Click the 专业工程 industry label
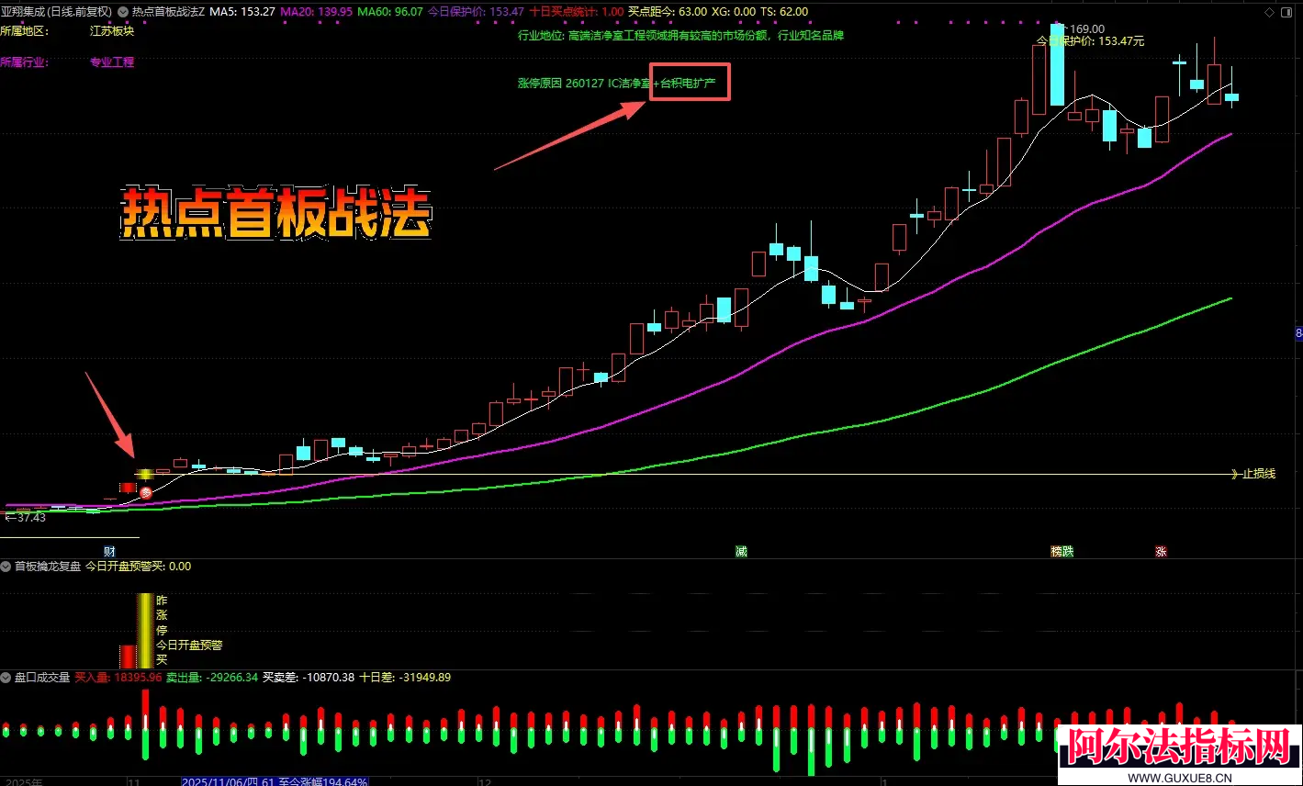The width and height of the screenshot is (1303, 786). (112, 62)
